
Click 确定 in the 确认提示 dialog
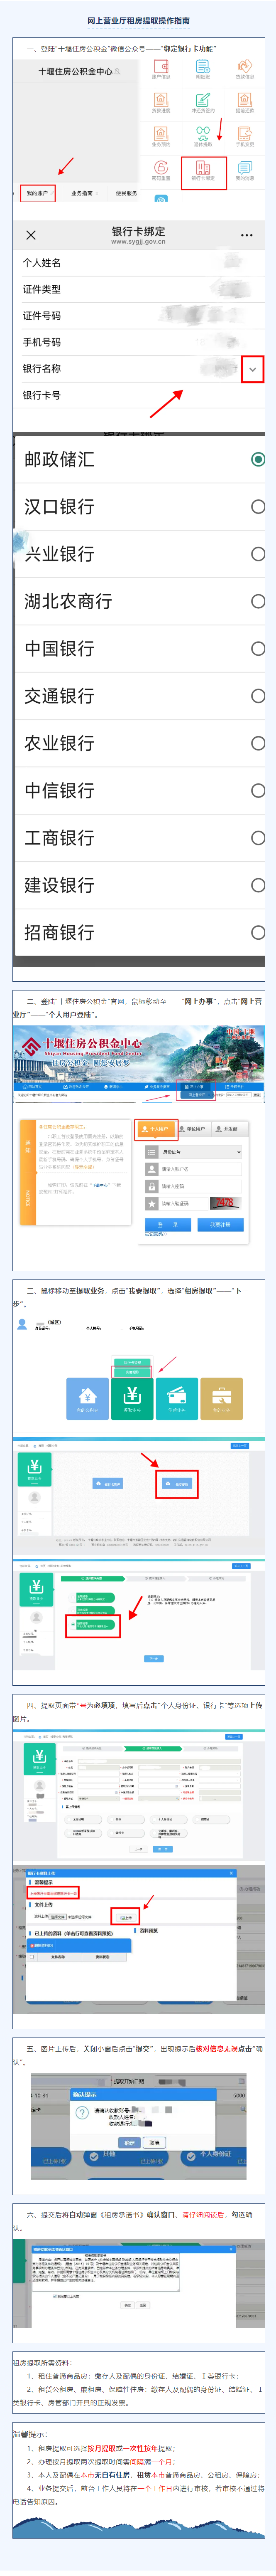point(129,2143)
